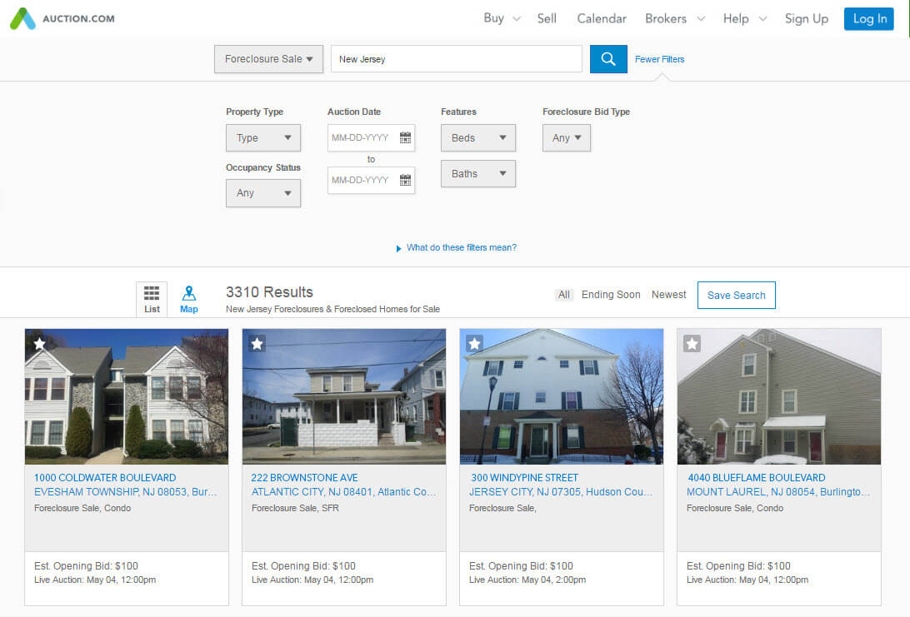
Task: Sort results by Newest
Action: 668,294
